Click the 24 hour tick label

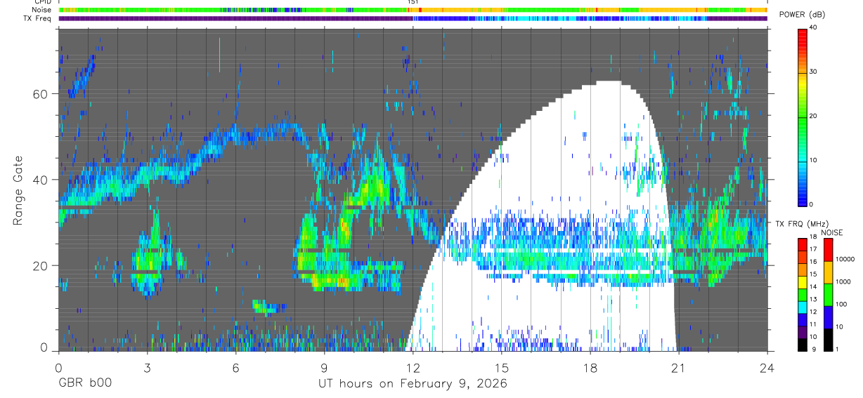pos(767,367)
